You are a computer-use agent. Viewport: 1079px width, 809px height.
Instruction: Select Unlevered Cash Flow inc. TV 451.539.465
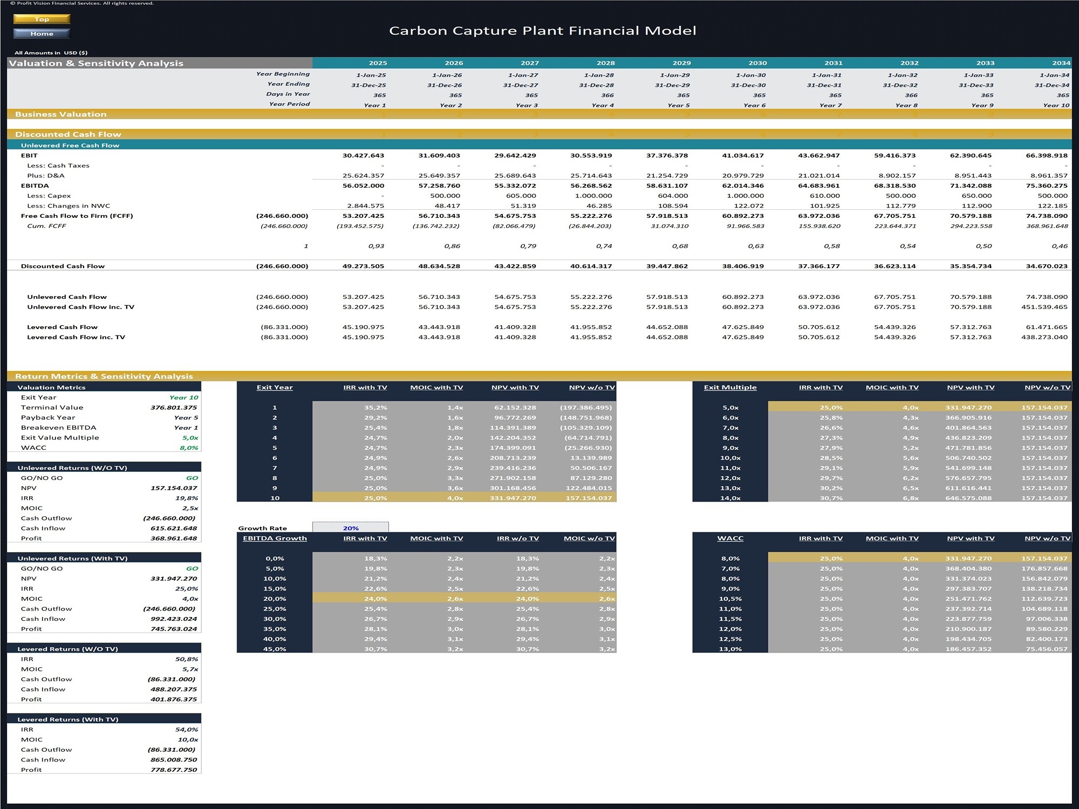[1044, 307]
